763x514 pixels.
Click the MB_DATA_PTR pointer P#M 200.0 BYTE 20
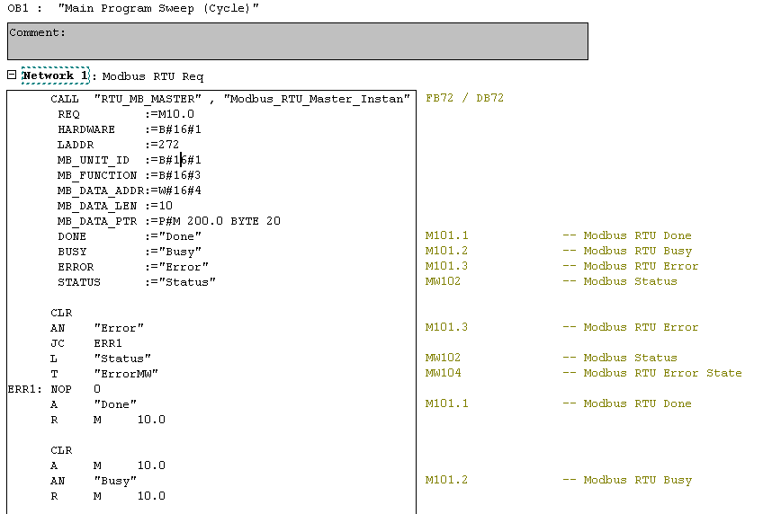click(216, 221)
